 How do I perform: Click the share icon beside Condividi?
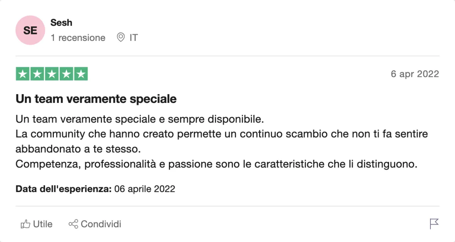click(x=73, y=224)
